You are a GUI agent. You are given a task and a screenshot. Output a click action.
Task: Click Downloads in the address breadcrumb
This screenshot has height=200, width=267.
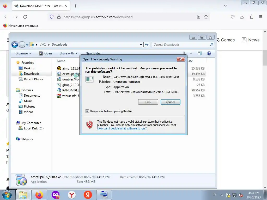[x=59, y=45]
